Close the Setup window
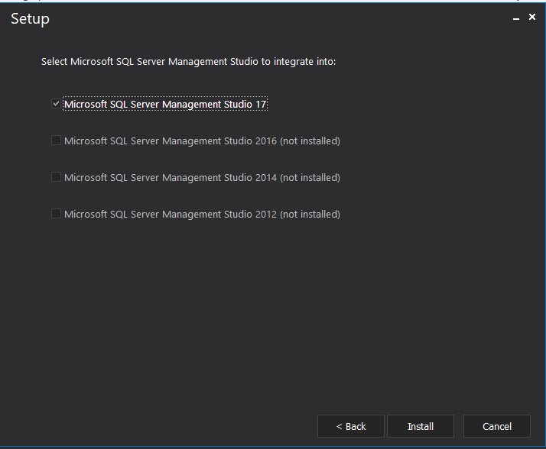The width and height of the screenshot is (546, 449). pyautogui.click(x=532, y=17)
